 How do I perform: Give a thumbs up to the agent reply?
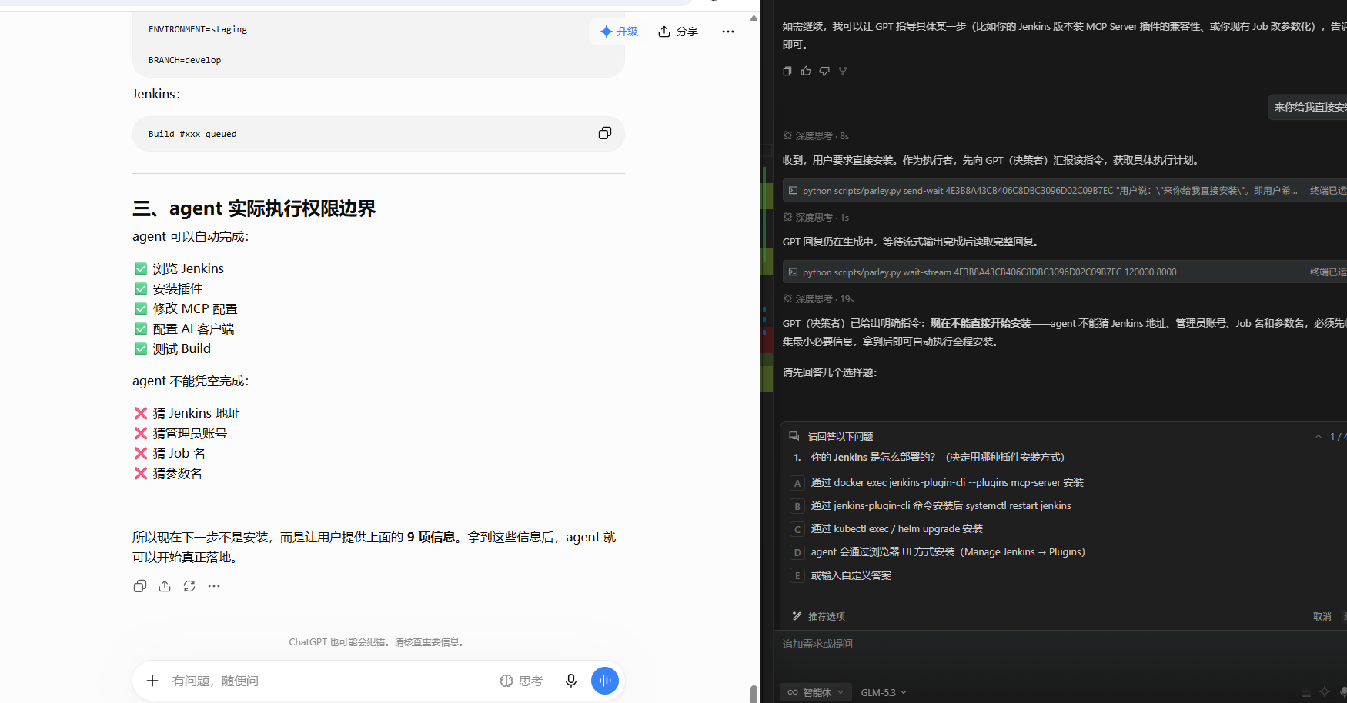(x=806, y=71)
